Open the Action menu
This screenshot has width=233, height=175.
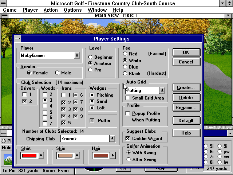[50, 10]
